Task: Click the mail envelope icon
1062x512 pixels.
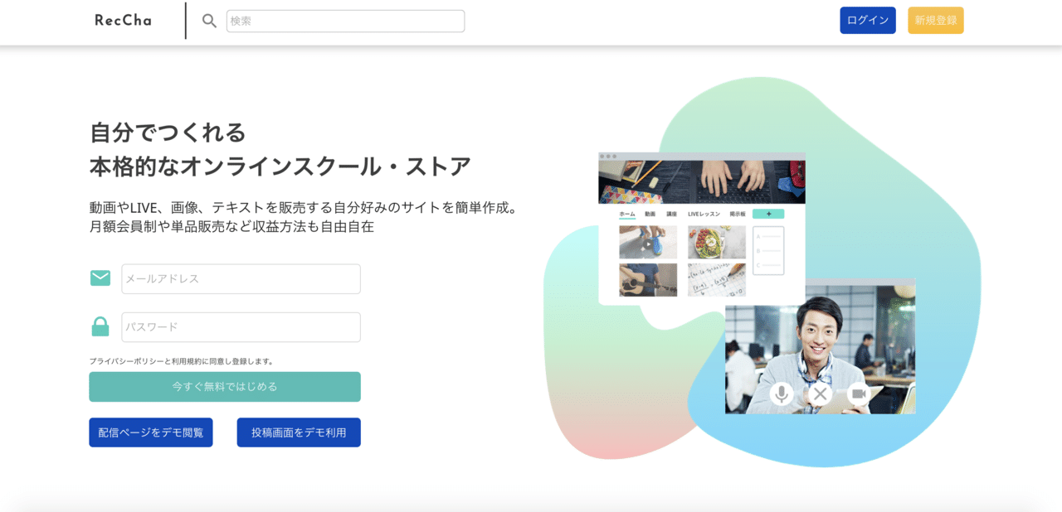Action: coord(100,278)
